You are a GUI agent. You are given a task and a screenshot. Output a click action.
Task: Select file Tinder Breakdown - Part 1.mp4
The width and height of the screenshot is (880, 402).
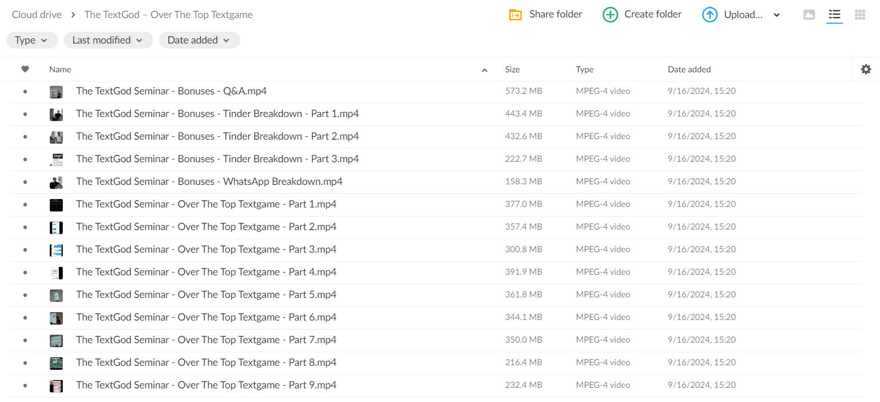click(x=218, y=114)
